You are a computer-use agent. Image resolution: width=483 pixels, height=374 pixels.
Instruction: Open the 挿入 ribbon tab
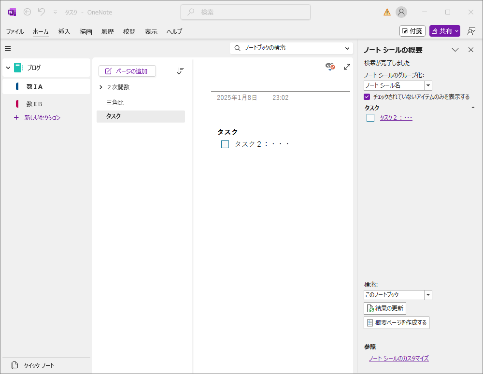pyautogui.click(x=64, y=31)
